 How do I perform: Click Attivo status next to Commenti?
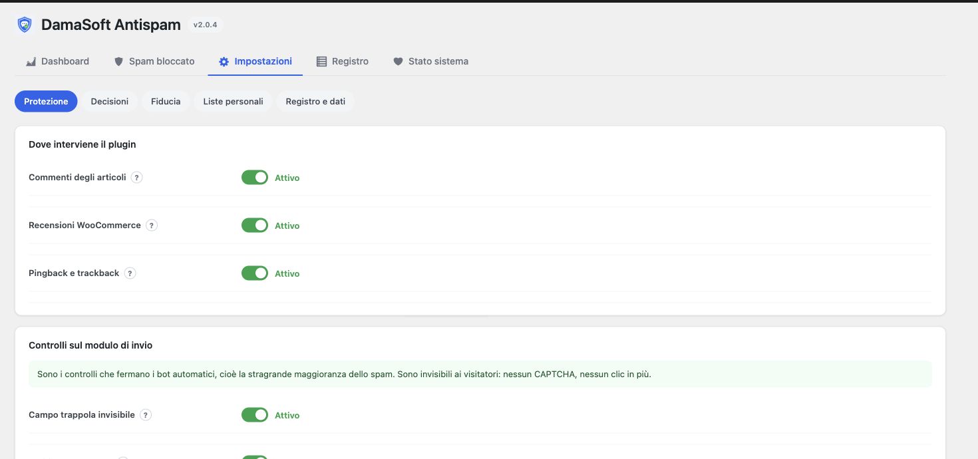click(x=287, y=178)
